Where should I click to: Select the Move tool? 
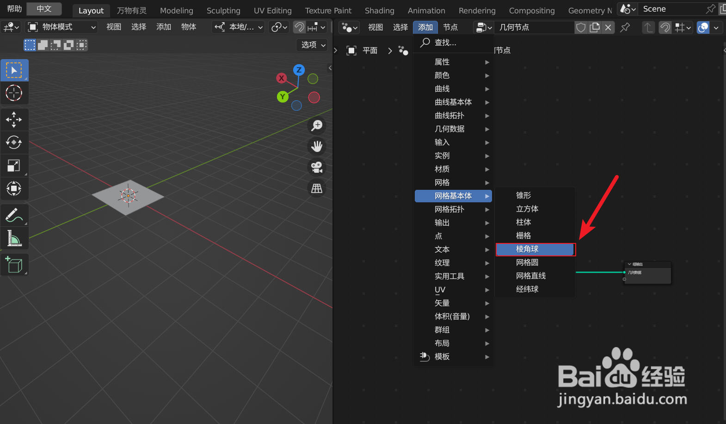coord(14,120)
